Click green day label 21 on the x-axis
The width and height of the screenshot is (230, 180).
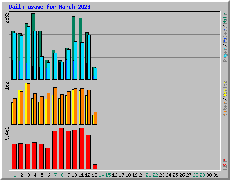point(148,175)
